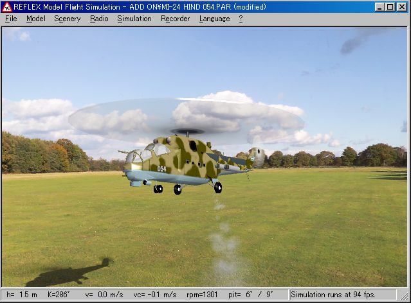
Task: Open the Scenery menu
Action: [67, 19]
